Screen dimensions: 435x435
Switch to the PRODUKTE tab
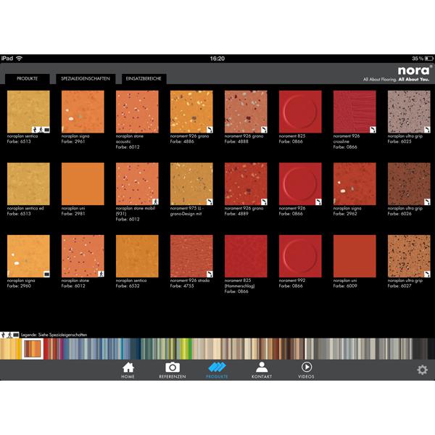click(28, 79)
